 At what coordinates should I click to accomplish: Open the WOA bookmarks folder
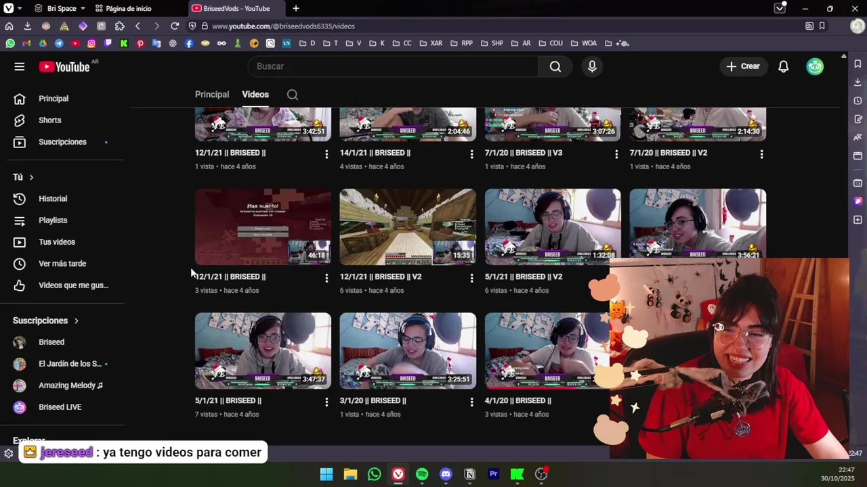(584, 43)
